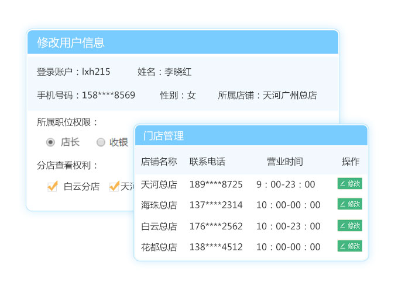Select the 海珠总店 store name
Viewport: 405px width, 290px height.
click(x=159, y=205)
